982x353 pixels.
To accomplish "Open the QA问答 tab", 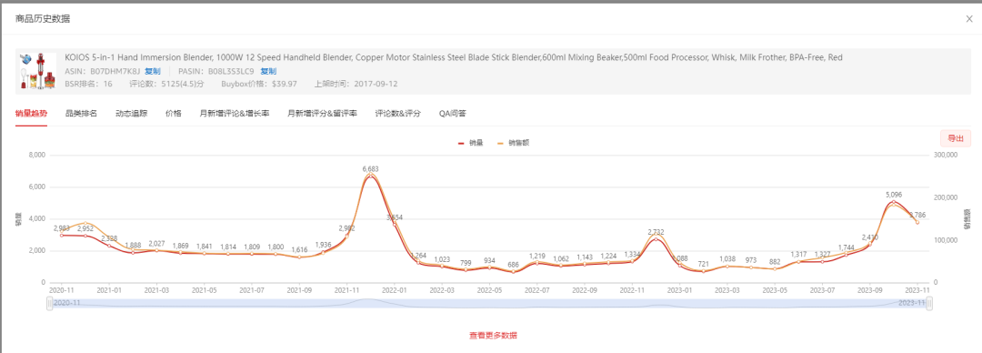I will click(x=452, y=114).
